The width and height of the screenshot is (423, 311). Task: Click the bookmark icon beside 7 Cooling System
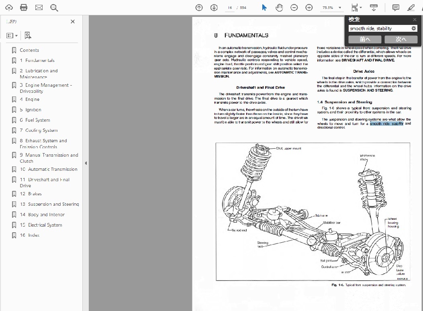point(14,130)
